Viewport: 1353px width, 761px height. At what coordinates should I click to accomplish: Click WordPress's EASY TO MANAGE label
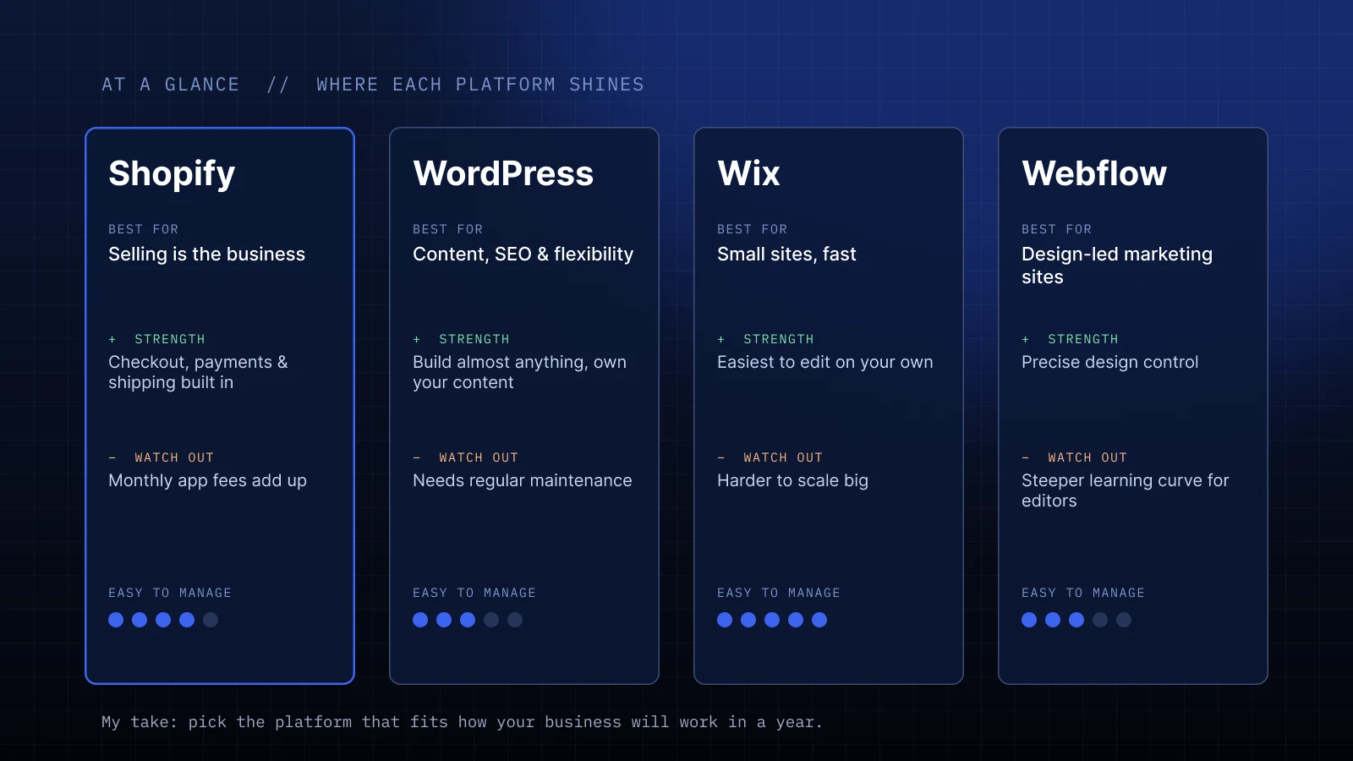(474, 593)
